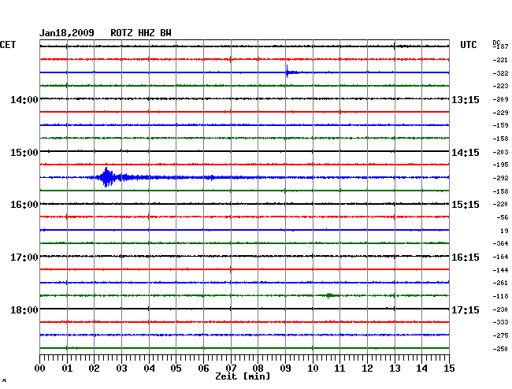Image resolution: width=512 pixels, height=389 pixels.
Task: Click the CET header label
Action: tap(8, 45)
